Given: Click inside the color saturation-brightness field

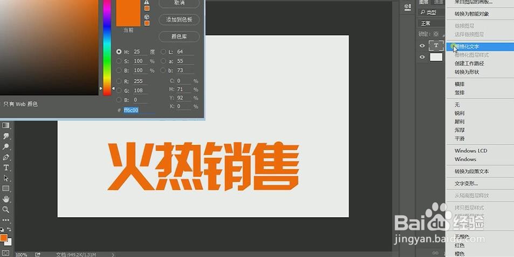Looking at the screenshot, I should click(x=49, y=47).
